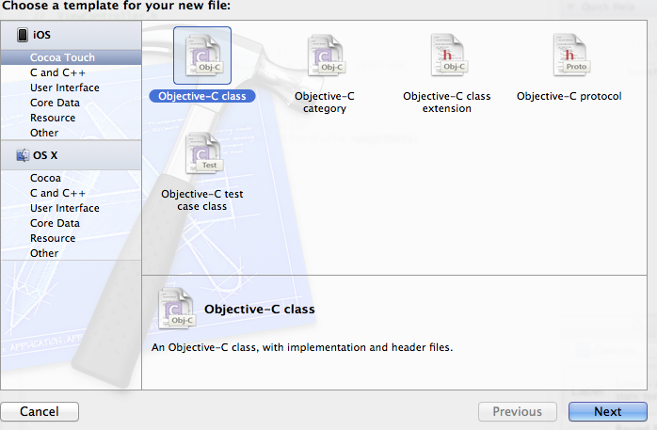This screenshot has width=657, height=430.
Task: Click the Next button
Action: pyautogui.click(x=607, y=411)
